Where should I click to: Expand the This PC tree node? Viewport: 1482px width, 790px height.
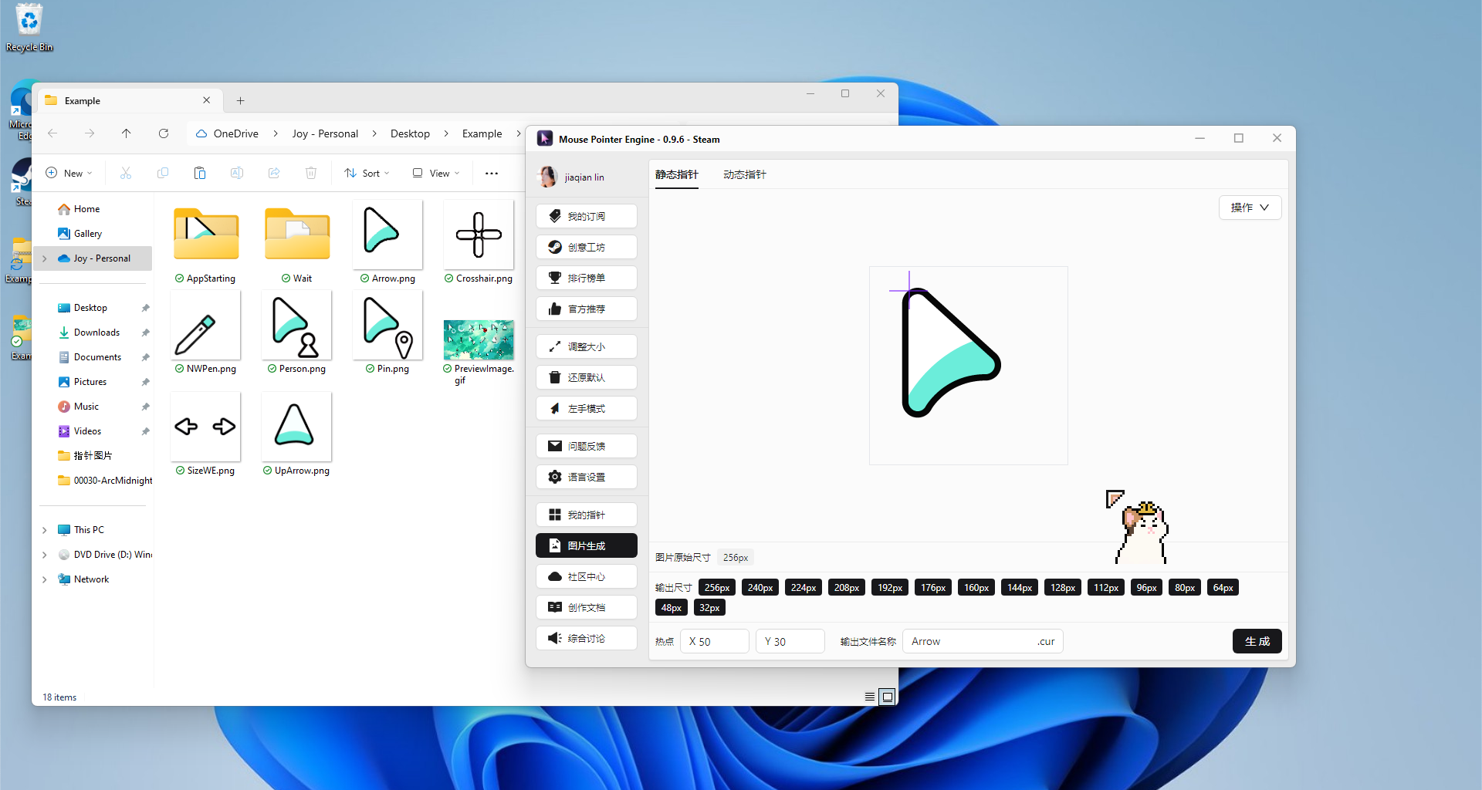(x=45, y=530)
